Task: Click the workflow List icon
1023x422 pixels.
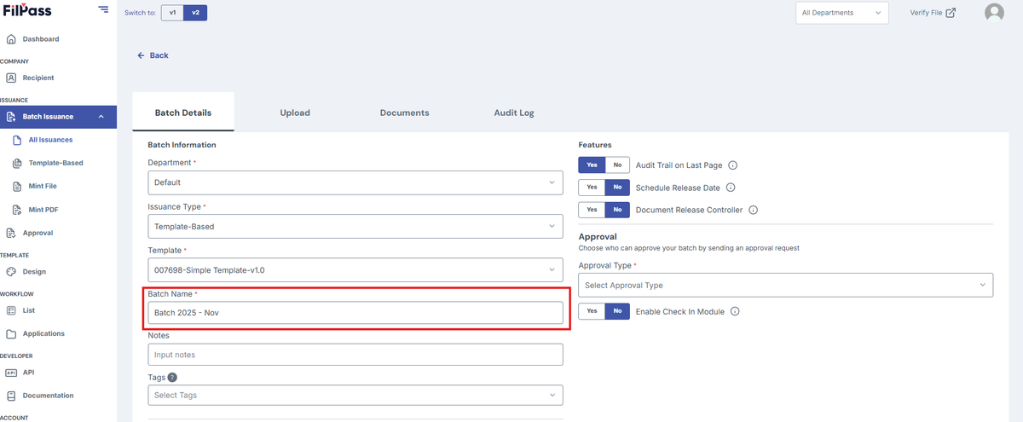Action: point(11,310)
